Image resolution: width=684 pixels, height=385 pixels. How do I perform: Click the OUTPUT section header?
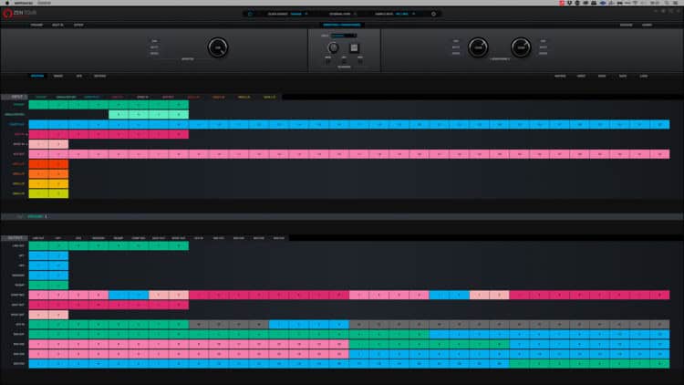click(x=15, y=238)
